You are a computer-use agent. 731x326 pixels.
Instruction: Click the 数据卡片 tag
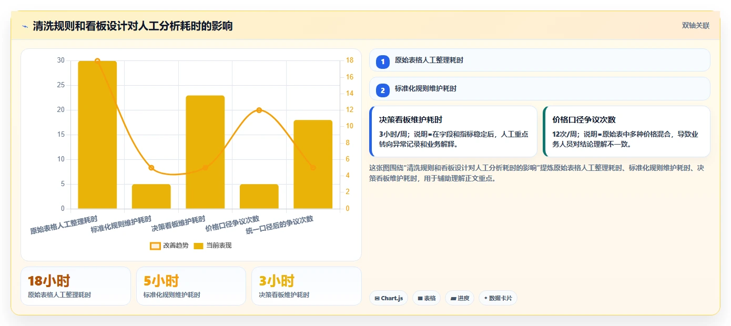coord(498,298)
